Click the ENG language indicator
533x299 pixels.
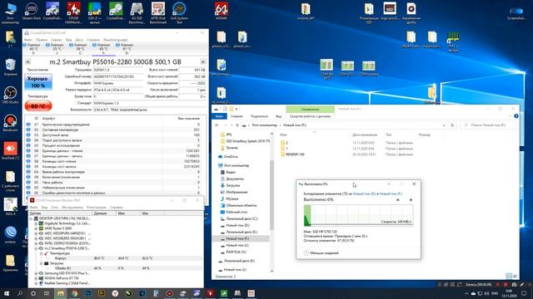pos(495,293)
